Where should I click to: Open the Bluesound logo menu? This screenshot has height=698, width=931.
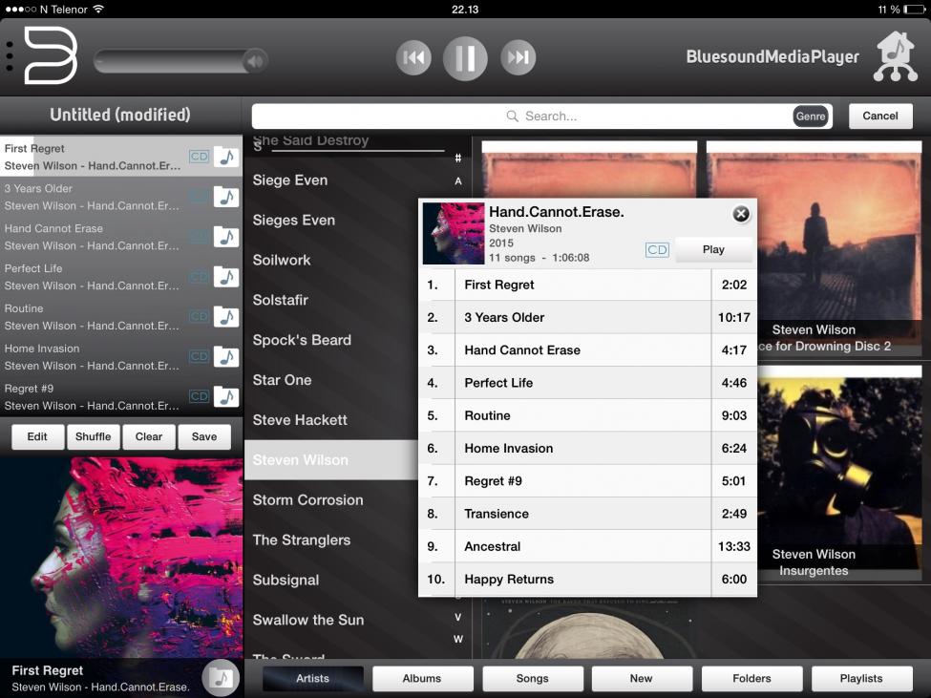[51, 55]
